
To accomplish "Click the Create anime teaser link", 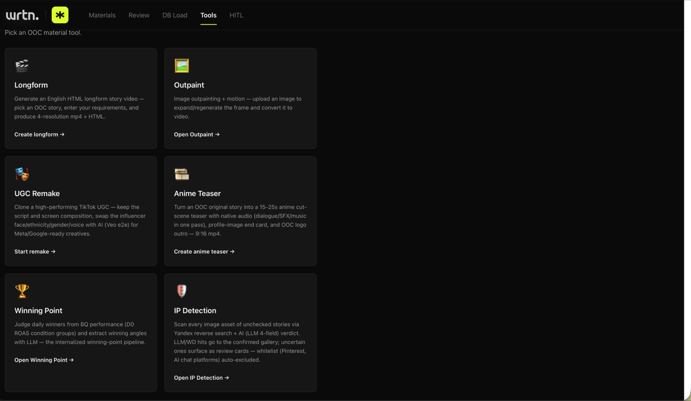I will 204,251.
